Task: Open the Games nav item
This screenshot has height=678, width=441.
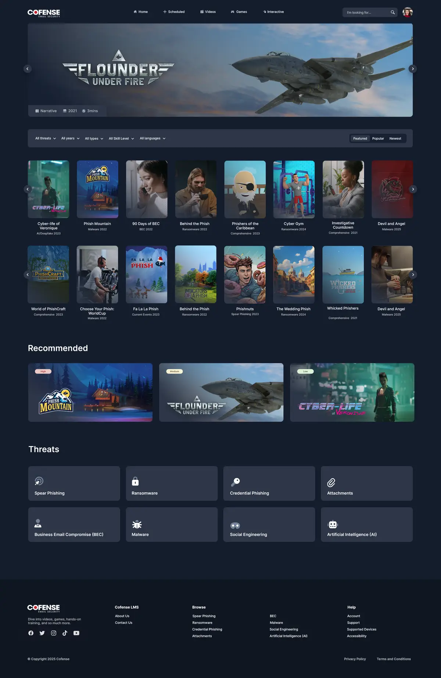Action: point(239,12)
